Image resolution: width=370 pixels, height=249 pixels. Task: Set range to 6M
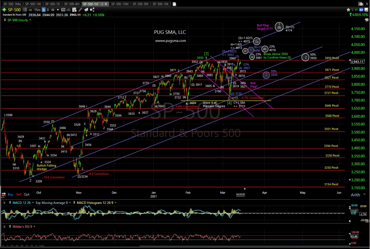[x=17, y=246]
